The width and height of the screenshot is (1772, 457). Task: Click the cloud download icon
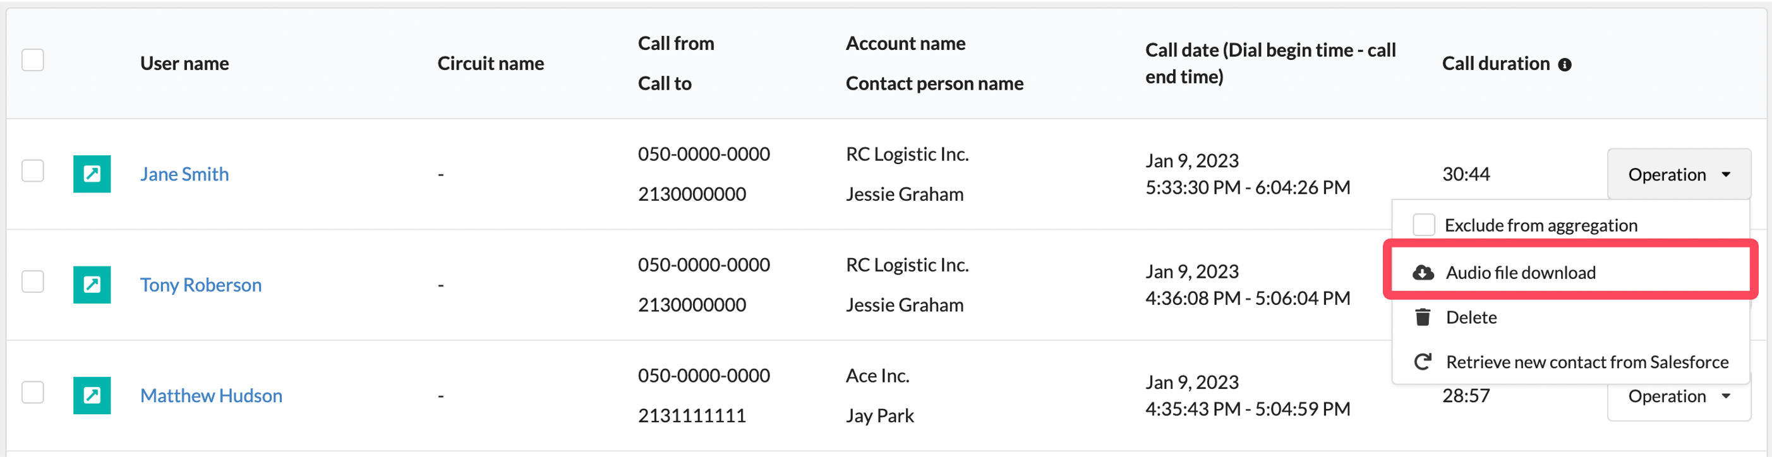pos(1423,273)
